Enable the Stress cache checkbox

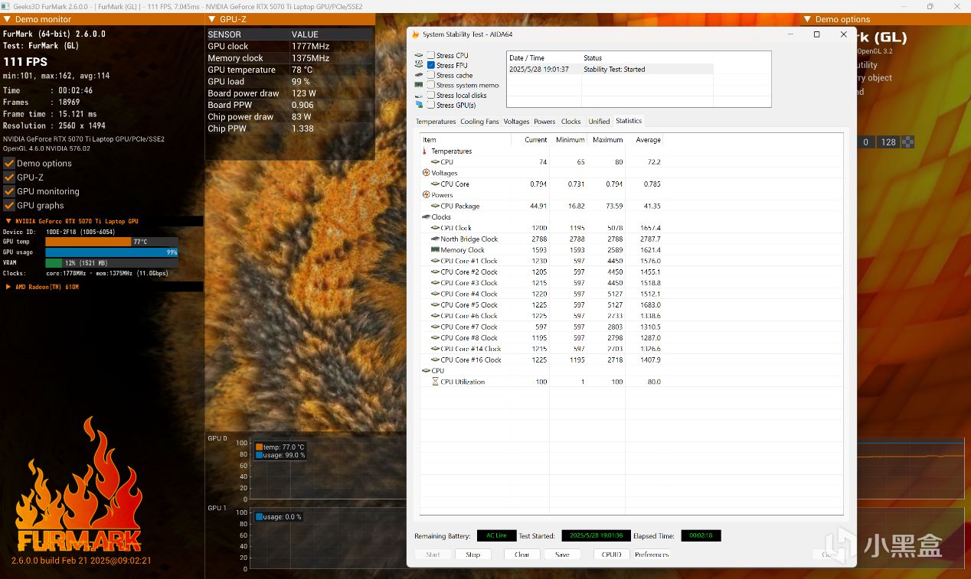click(431, 75)
